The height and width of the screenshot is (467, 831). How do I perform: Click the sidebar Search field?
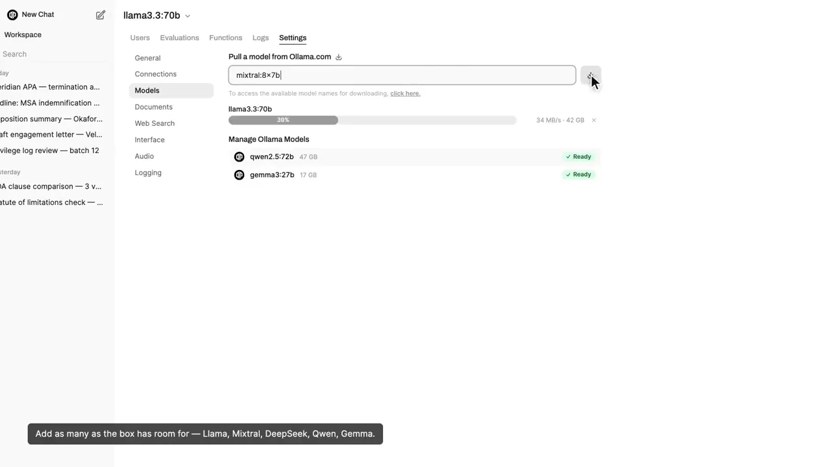pyautogui.click(x=52, y=54)
